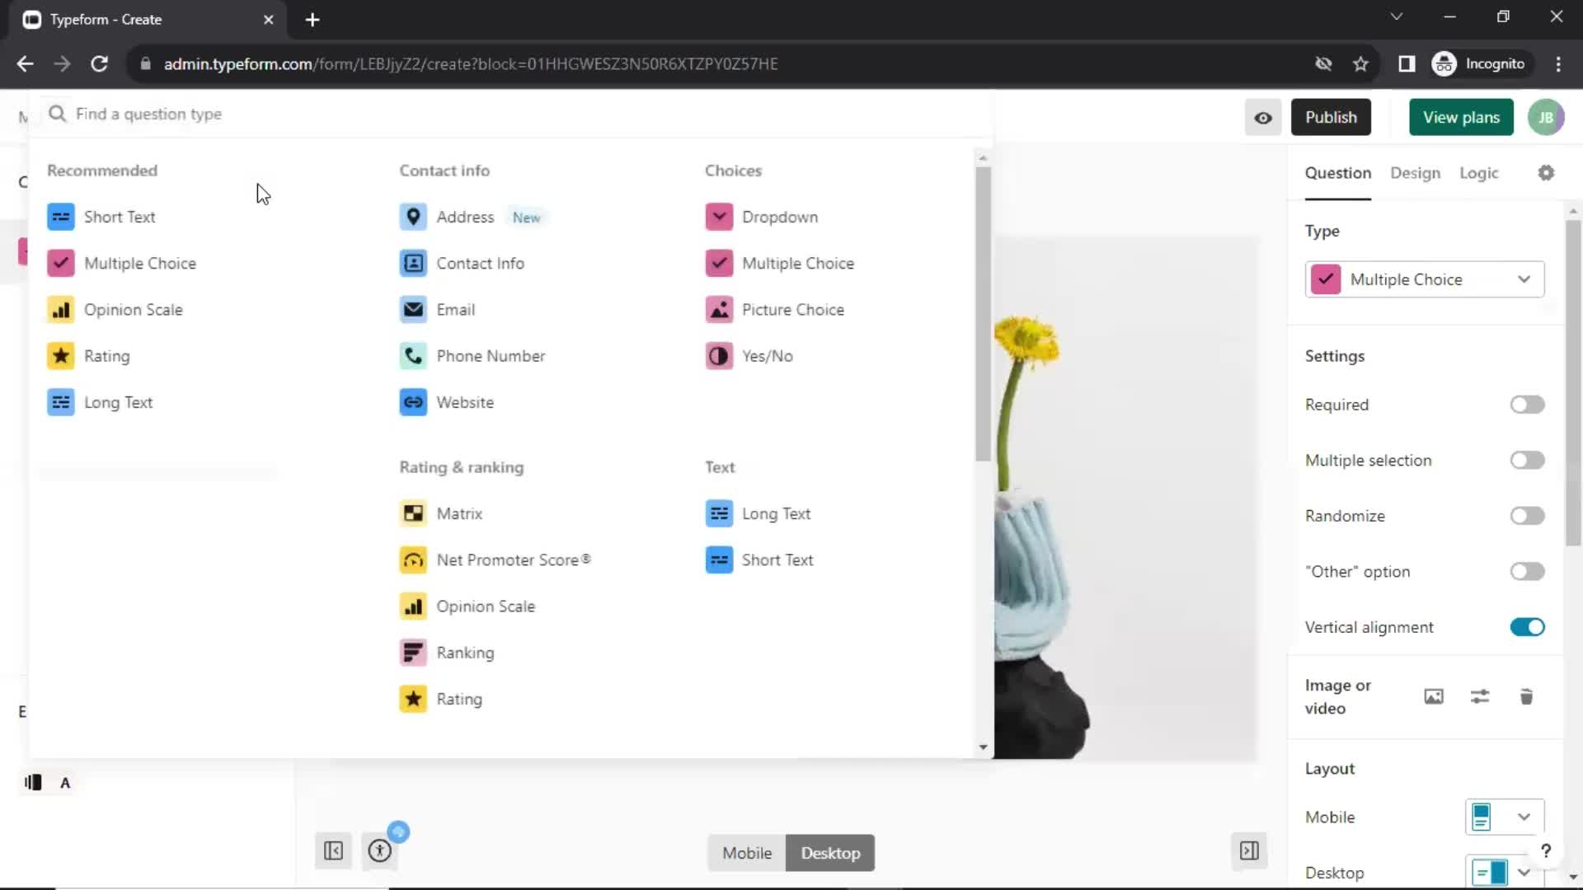The width and height of the screenshot is (1583, 890).
Task: Bookmark this page with star icon
Action: (x=1360, y=63)
